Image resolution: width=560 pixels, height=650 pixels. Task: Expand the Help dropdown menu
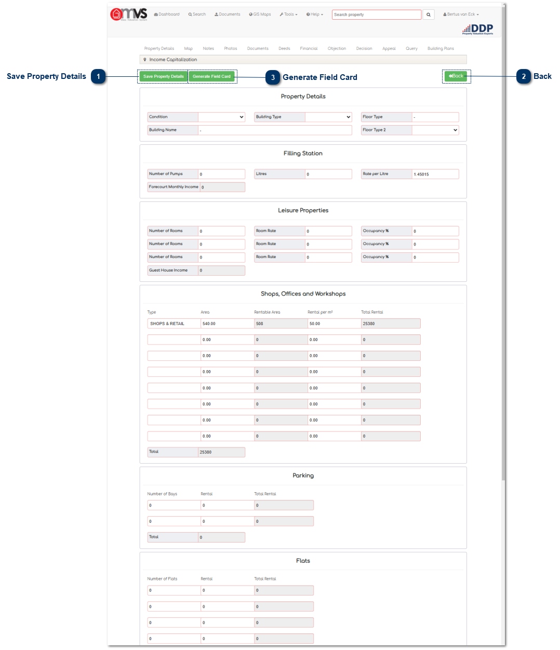tap(315, 15)
